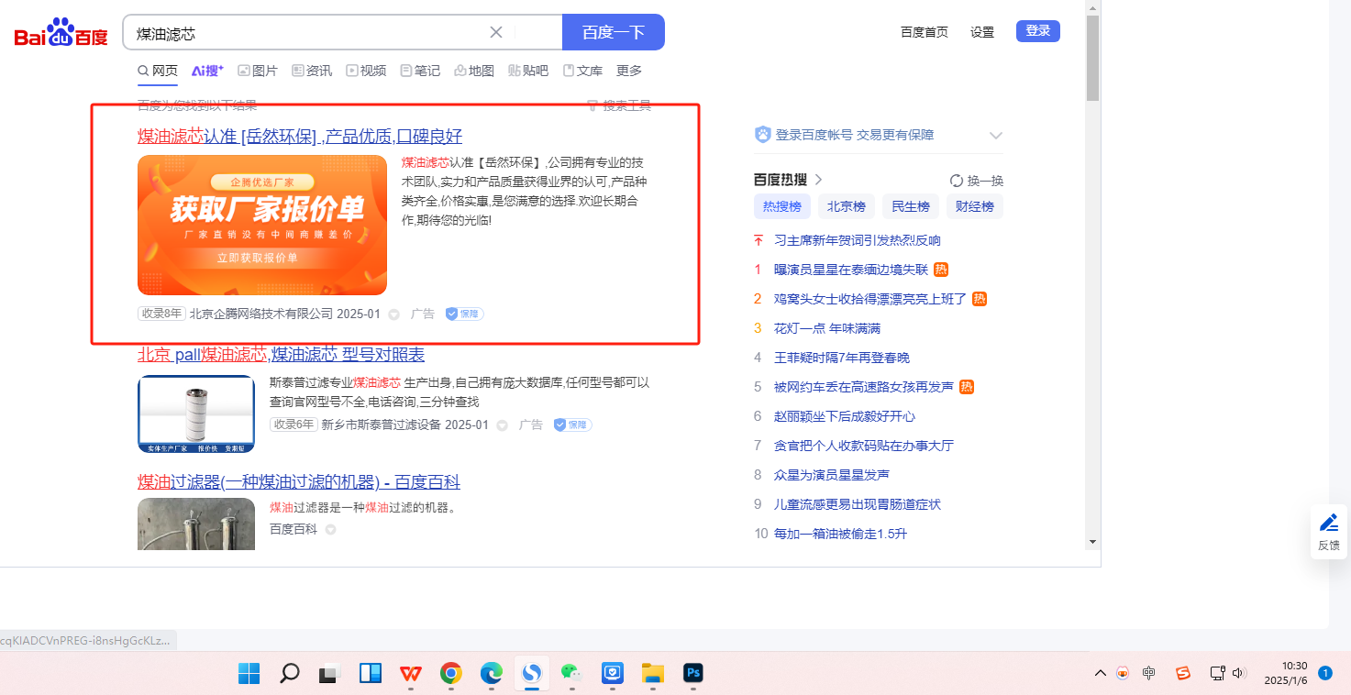The width and height of the screenshot is (1351, 695).
Task: Open the 更多 search categories menu
Action: click(629, 71)
